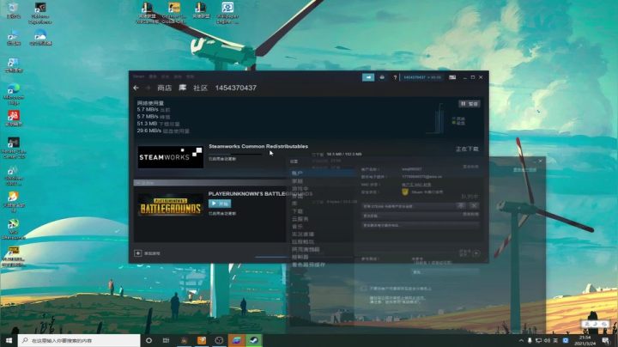618x347 pixels.
Task: Select 云服务 in the settings sidebar
Action: 300,219
